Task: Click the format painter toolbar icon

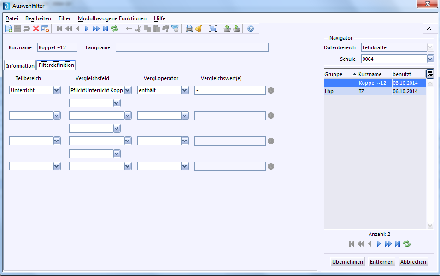Action: [x=165, y=29]
